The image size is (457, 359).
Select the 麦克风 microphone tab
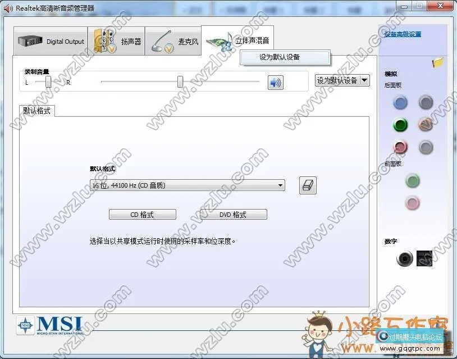click(x=177, y=41)
